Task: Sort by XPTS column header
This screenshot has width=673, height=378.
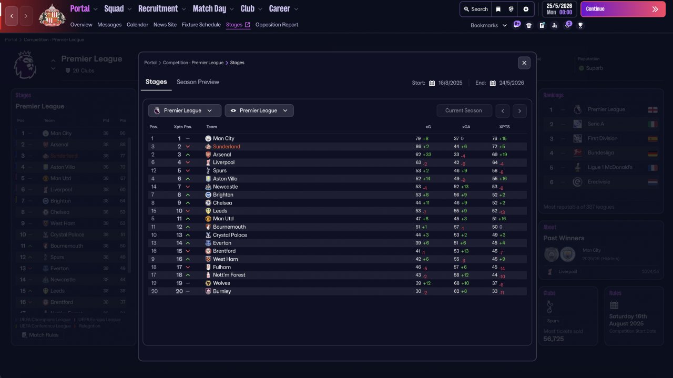Action: click(x=504, y=127)
